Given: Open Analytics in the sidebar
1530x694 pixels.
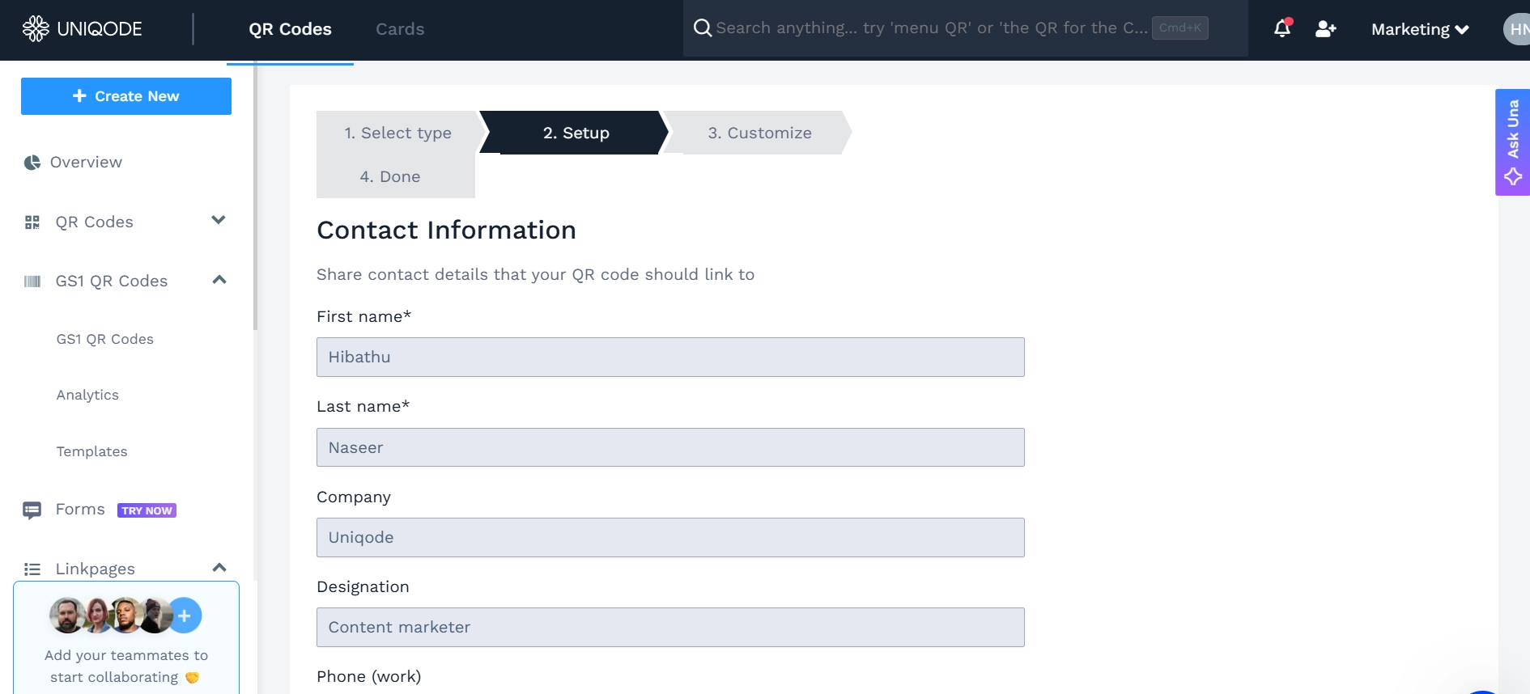Looking at the screenshot, I should pos(87,396).
